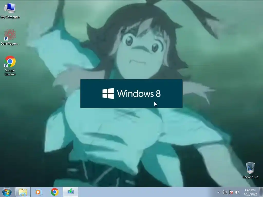
Task: Select the Recycle Bin desktop icon
Action: coord(250,170)
